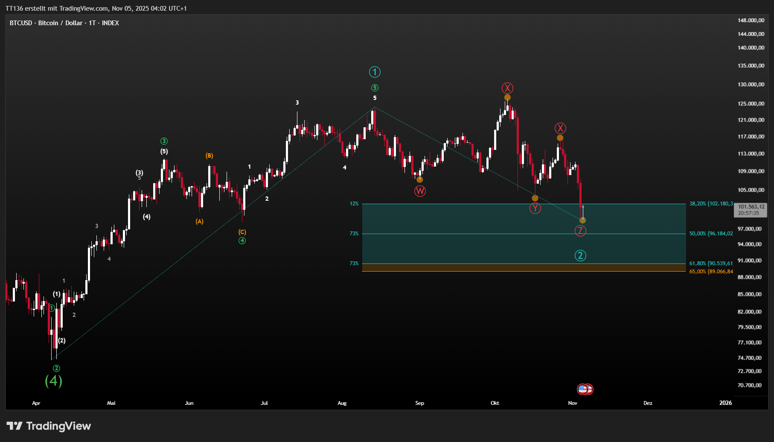
Task: Click the orange (A) wave label
Action: 199,221
